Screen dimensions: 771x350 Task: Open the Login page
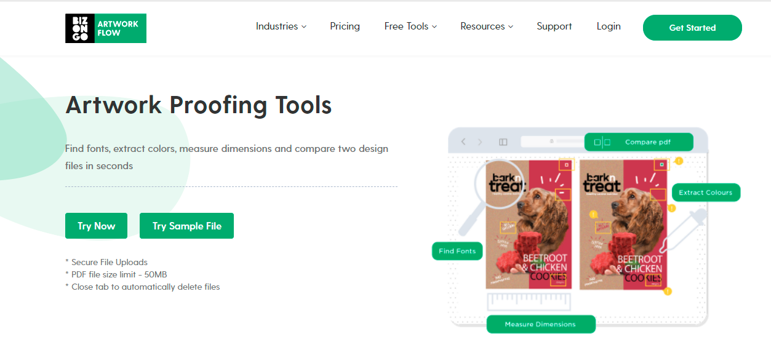click(x=609, y=26)
